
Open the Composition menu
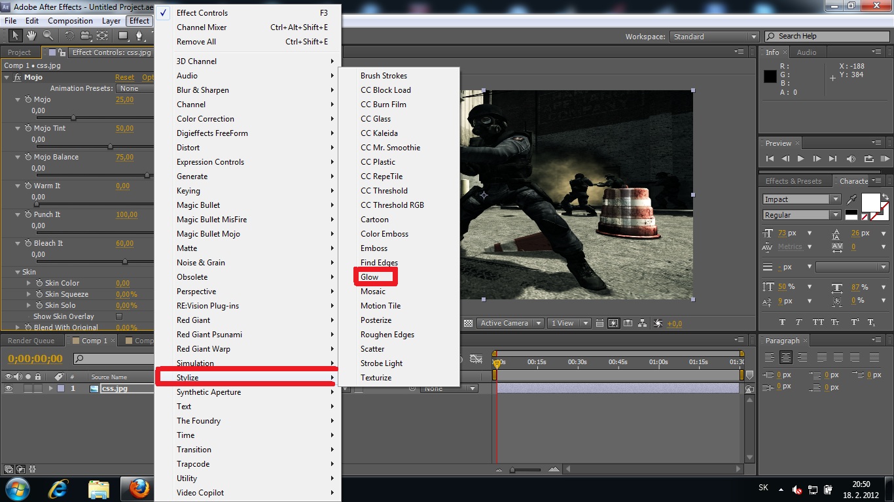(70, 20)
